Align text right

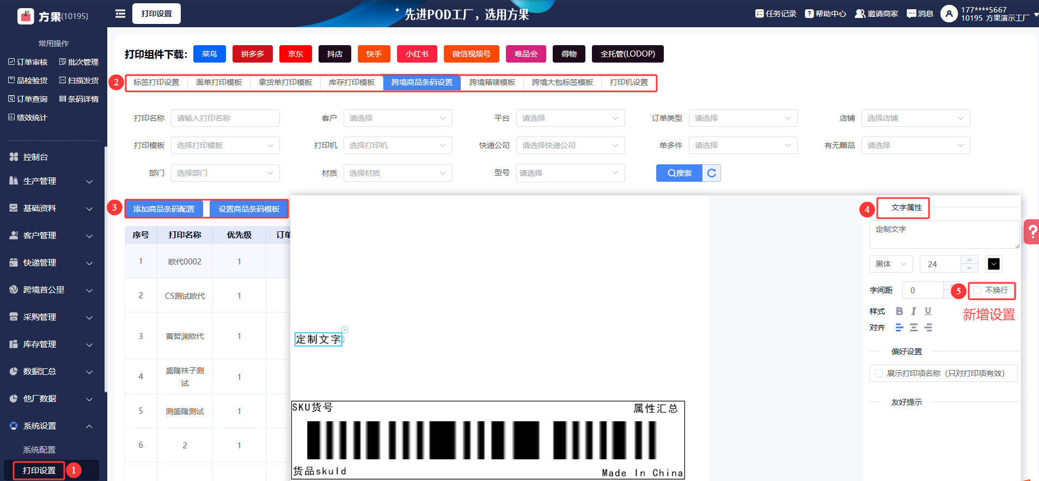[928, 328]
